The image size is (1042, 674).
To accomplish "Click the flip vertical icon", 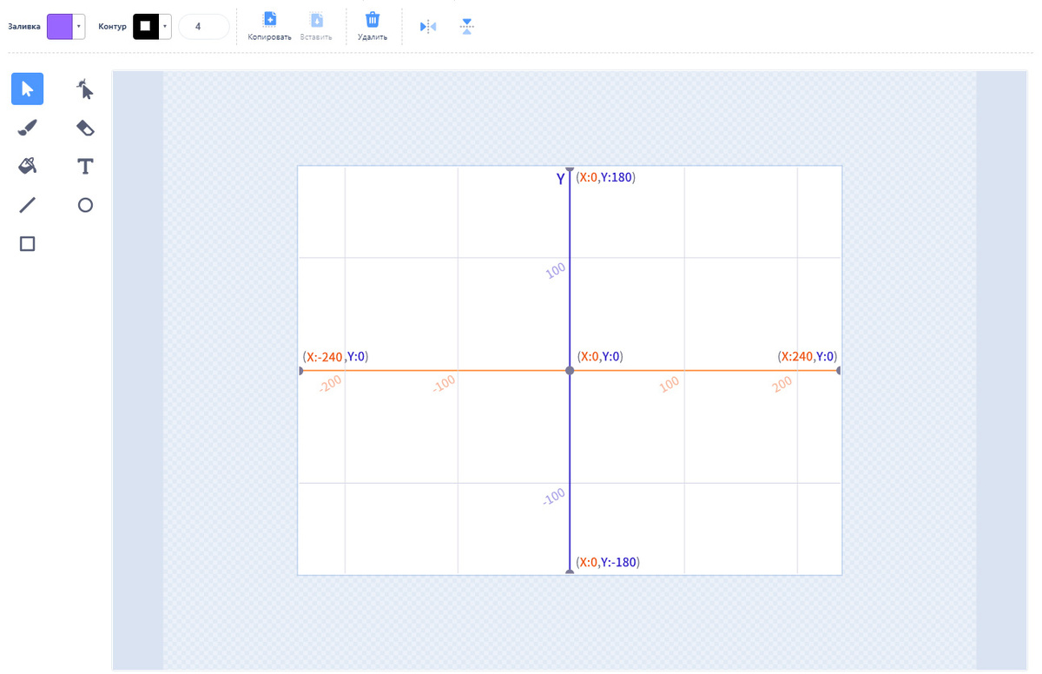I will click(467, 27).
